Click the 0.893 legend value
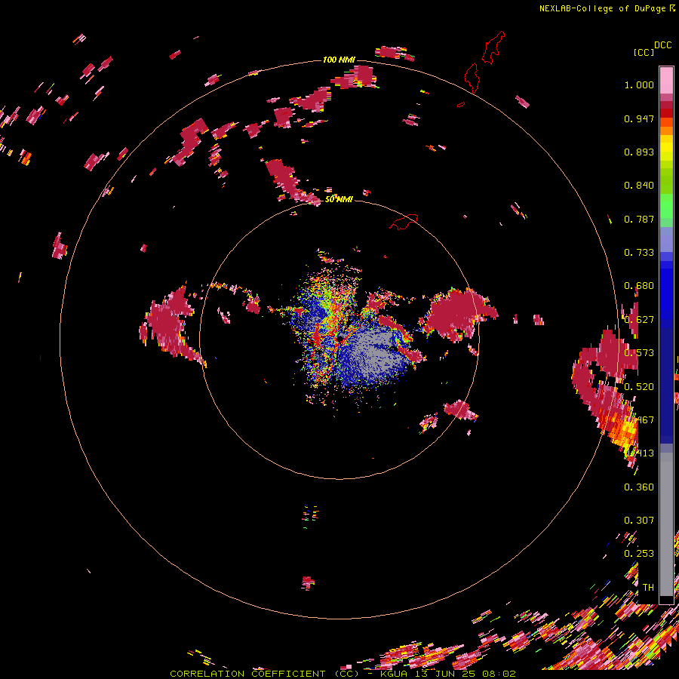 tap(639, 152)
